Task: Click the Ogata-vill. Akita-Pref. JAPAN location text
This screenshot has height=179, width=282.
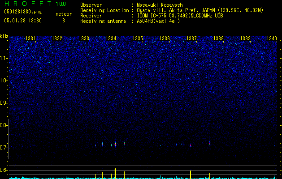Action: [200, 10]
